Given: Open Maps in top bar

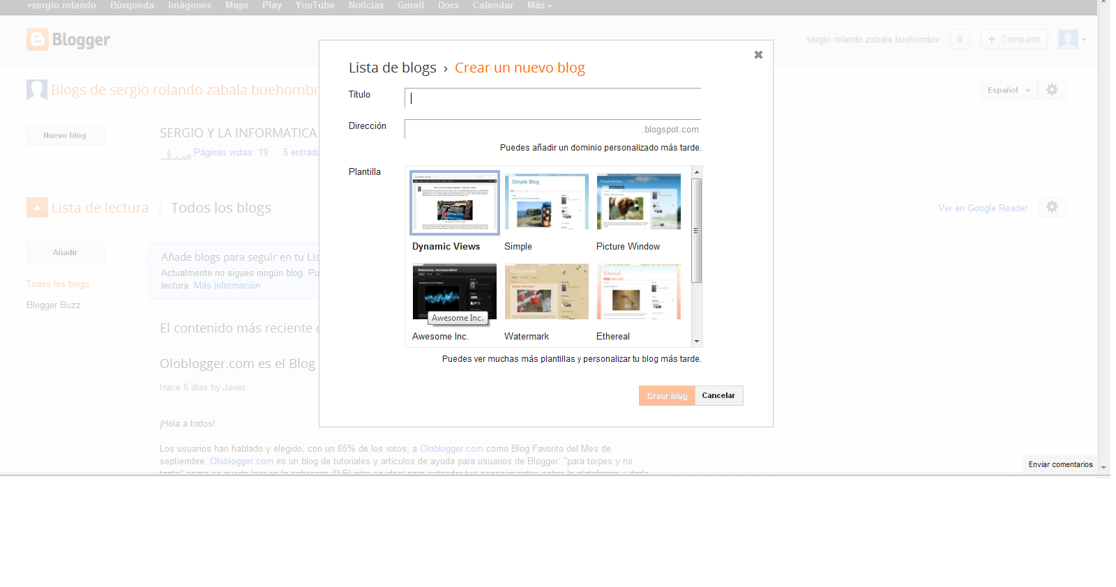Looking at the screenshot, I should click(237, 6).
